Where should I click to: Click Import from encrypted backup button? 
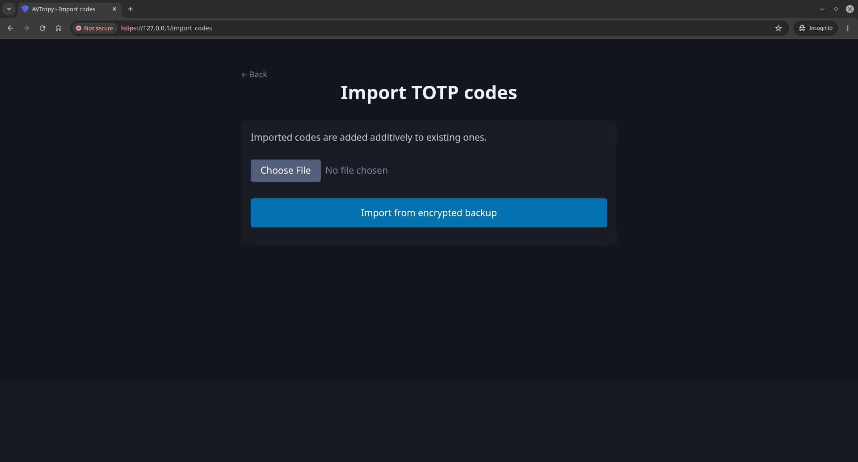429,213
